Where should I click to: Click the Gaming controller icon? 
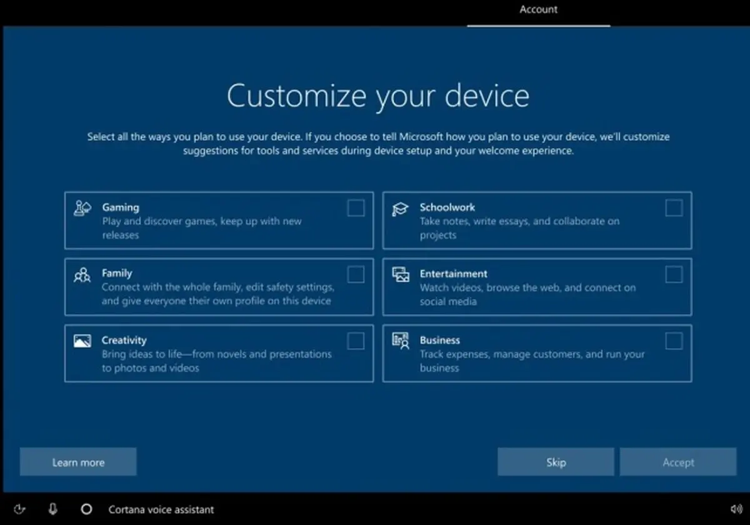pyautogui.click(x=82, y=209)
